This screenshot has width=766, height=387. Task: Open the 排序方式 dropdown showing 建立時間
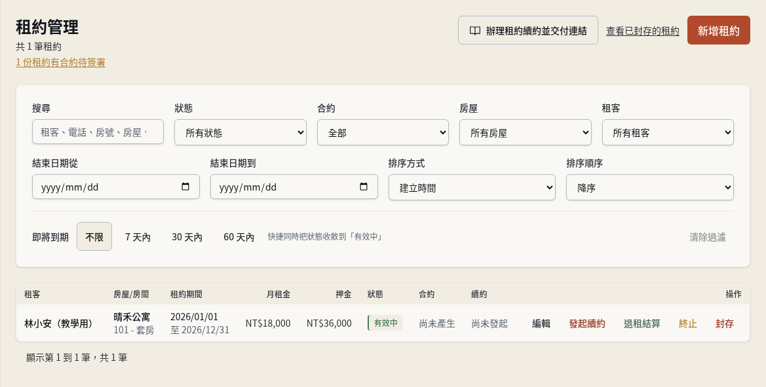(x=472, y=187)
